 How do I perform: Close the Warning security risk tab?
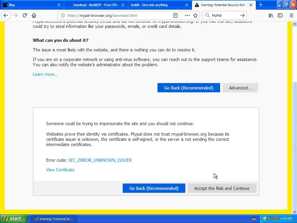click(251, 5)
